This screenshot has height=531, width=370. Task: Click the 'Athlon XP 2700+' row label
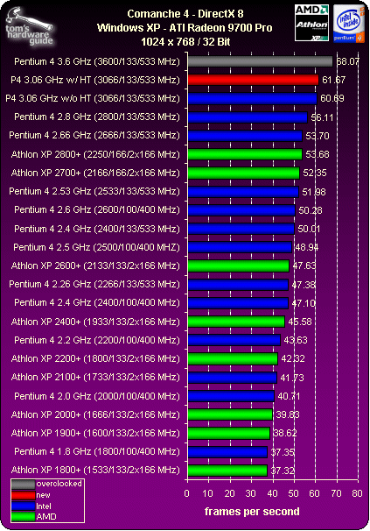click(95, 173)
